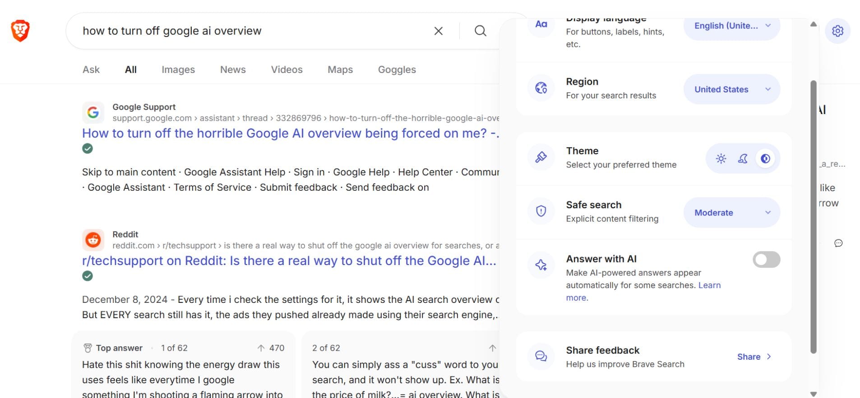Image resolution: width=860 pixels, height=398 pixels.
Task: Click the verified checkmark under Google Support result
Action: click(x=88, y=148)
